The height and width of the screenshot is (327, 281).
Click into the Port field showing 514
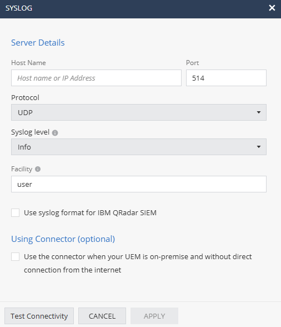226,78
